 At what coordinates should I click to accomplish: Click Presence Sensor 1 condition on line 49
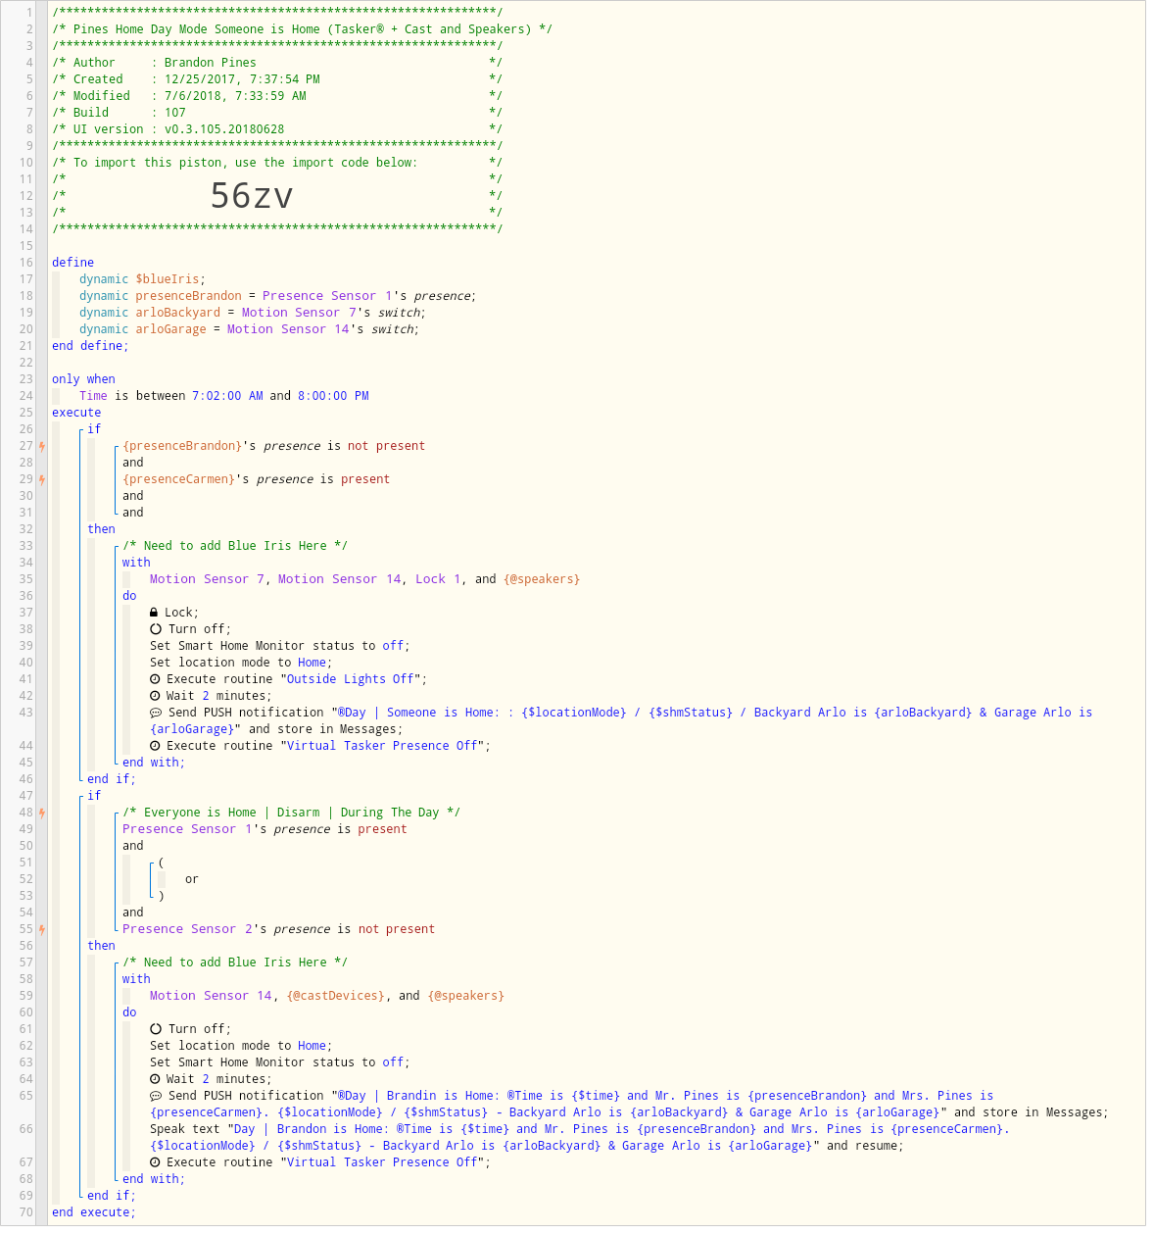coord(264,829)
